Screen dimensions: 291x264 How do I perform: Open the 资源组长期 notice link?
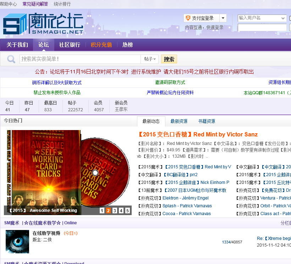(x=280, y=83)
